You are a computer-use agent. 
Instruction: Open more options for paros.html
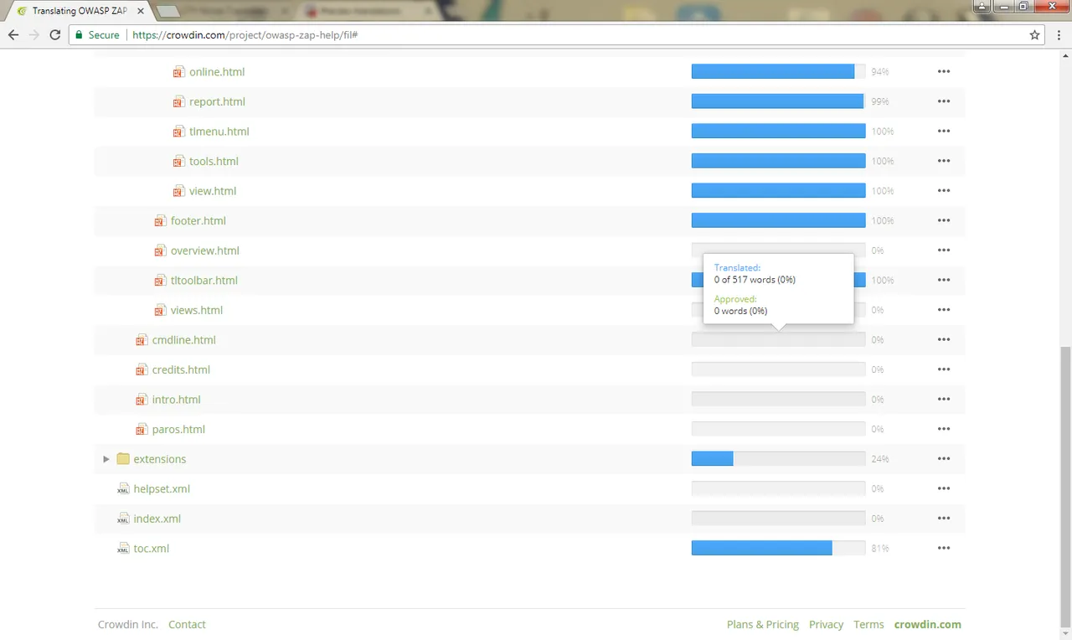[944, 430]
